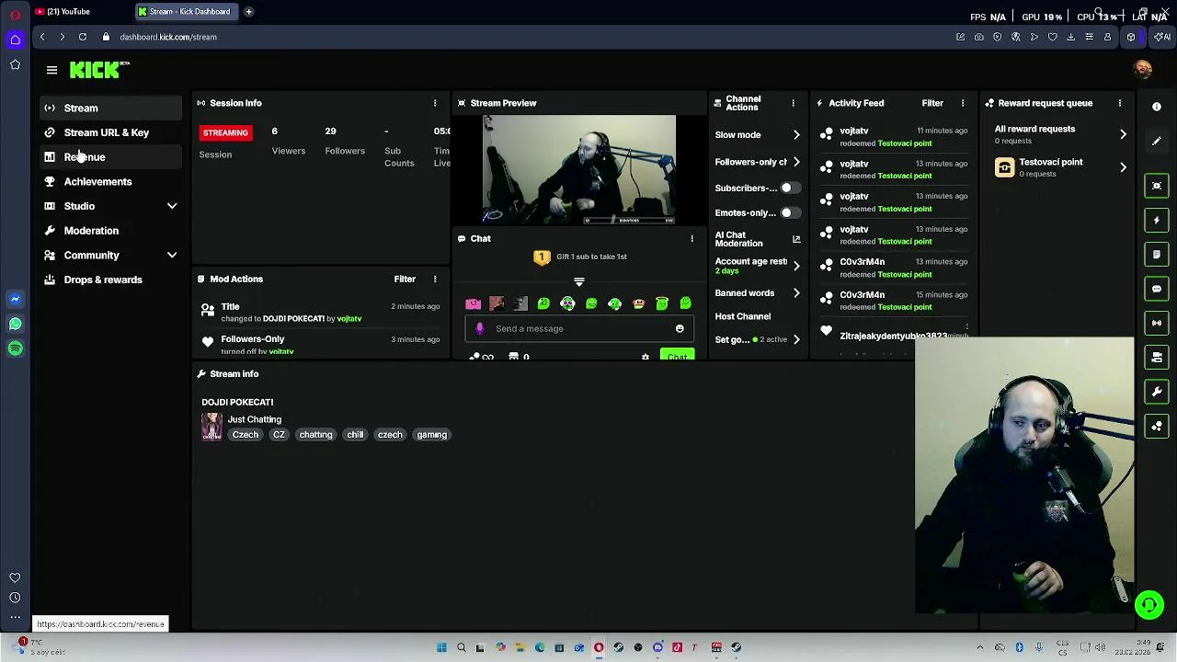
Task: Click the lightning bolt icon on right rail
Action: click(x=1157, y=220)
